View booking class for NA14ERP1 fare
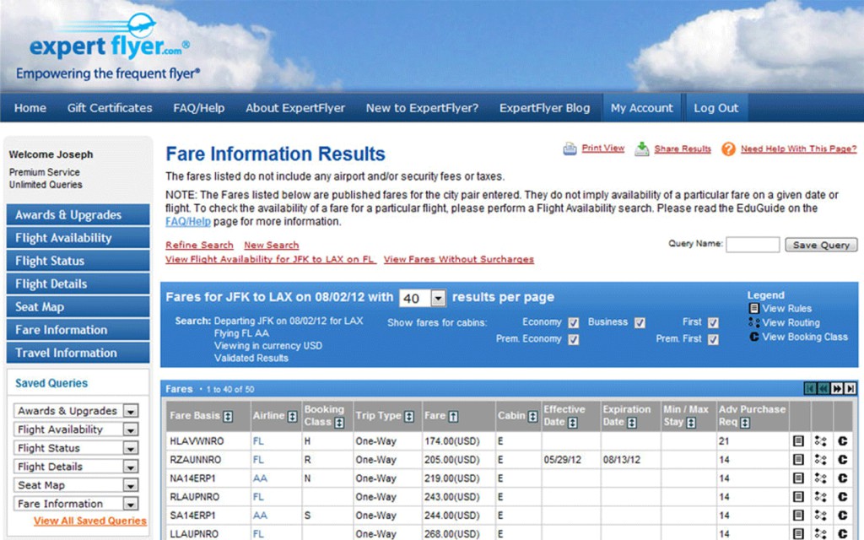Image resolution: width=864 pixels, height=540 pixels. tap(842, 478)
